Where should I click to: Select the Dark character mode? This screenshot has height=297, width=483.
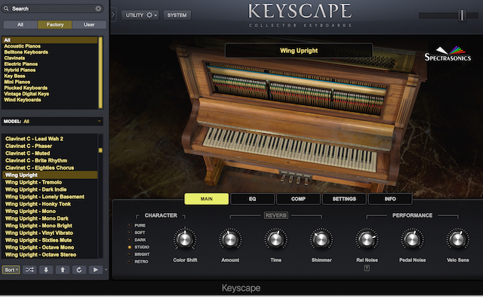[x=137, y=240]
